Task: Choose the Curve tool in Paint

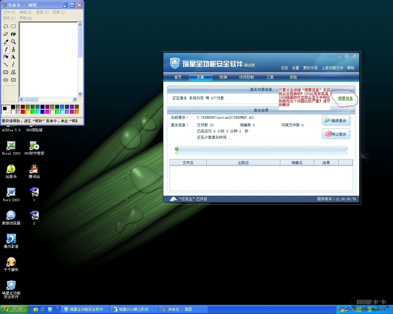Action: point(14,65)
